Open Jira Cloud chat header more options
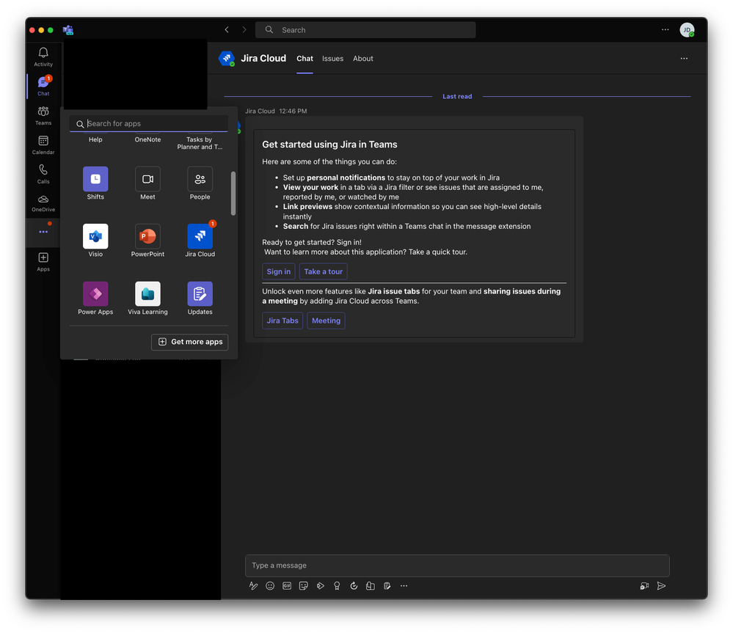Viewport: 733px width, 633px height. pos(684,59)
